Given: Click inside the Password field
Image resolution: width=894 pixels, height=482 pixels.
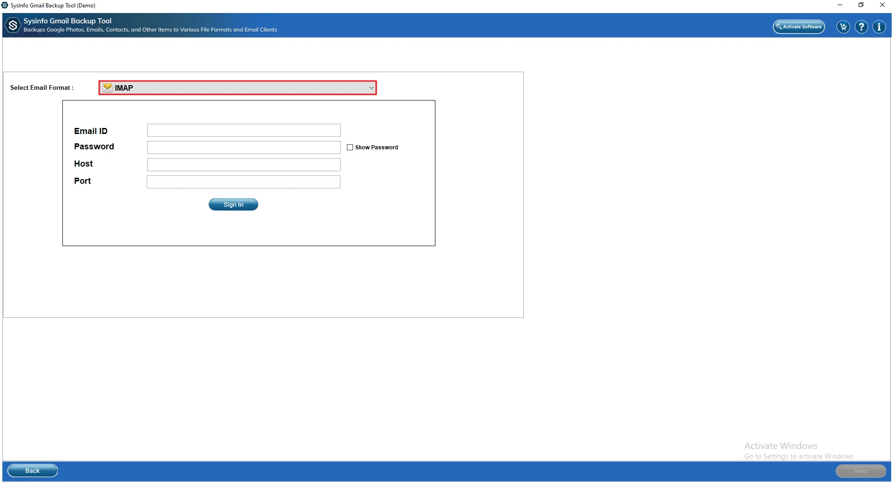Looking at the screenshot, I should 244,147.
